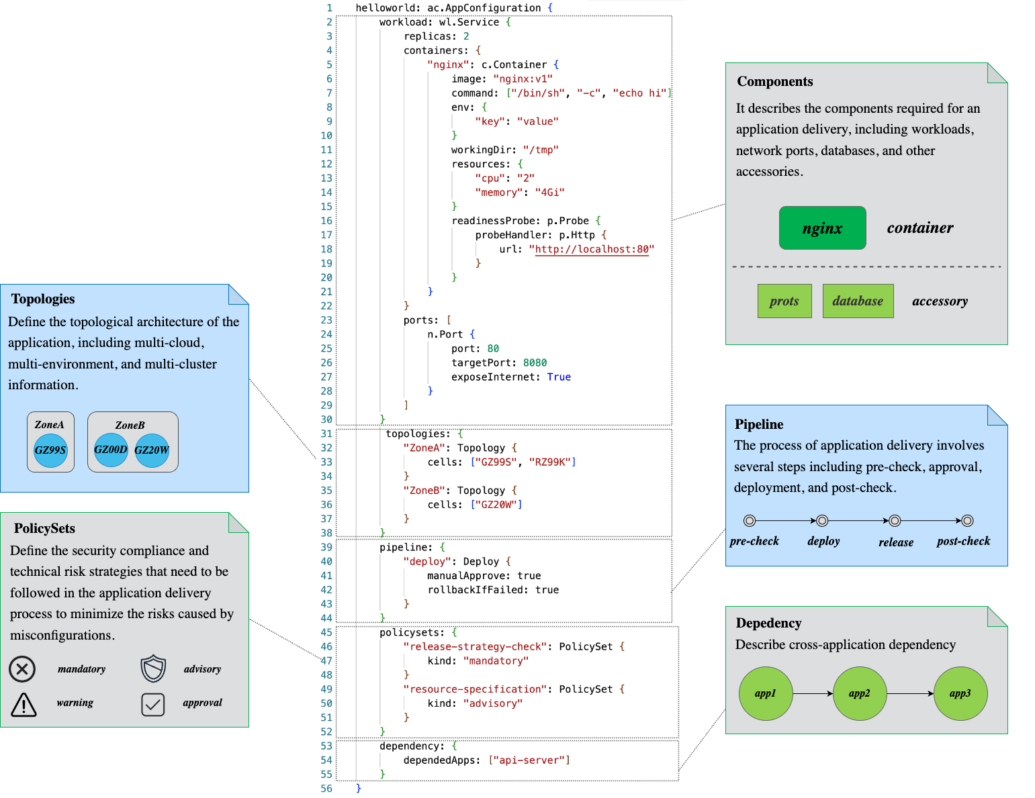Open the http://localhost:80 link in code
1035x798 pixels.
tap(592, 249)
